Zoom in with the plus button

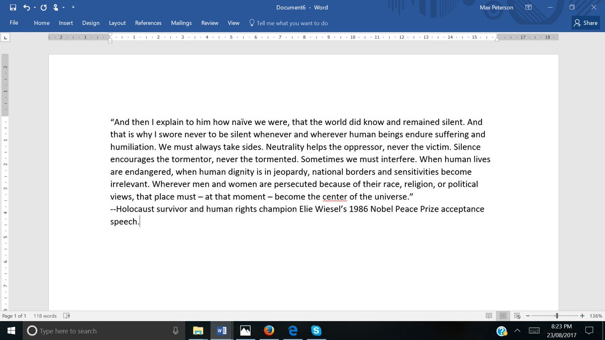[x=582, y=316]
